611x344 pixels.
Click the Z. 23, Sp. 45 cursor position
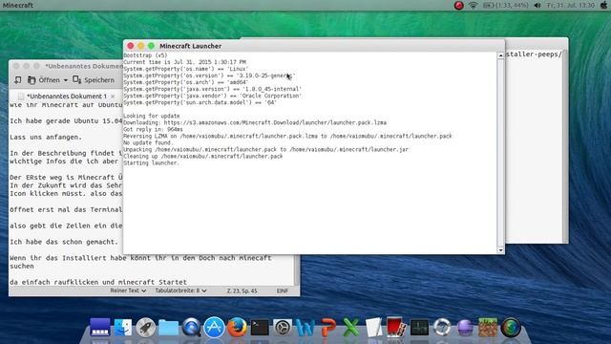[x=242, y=290]
